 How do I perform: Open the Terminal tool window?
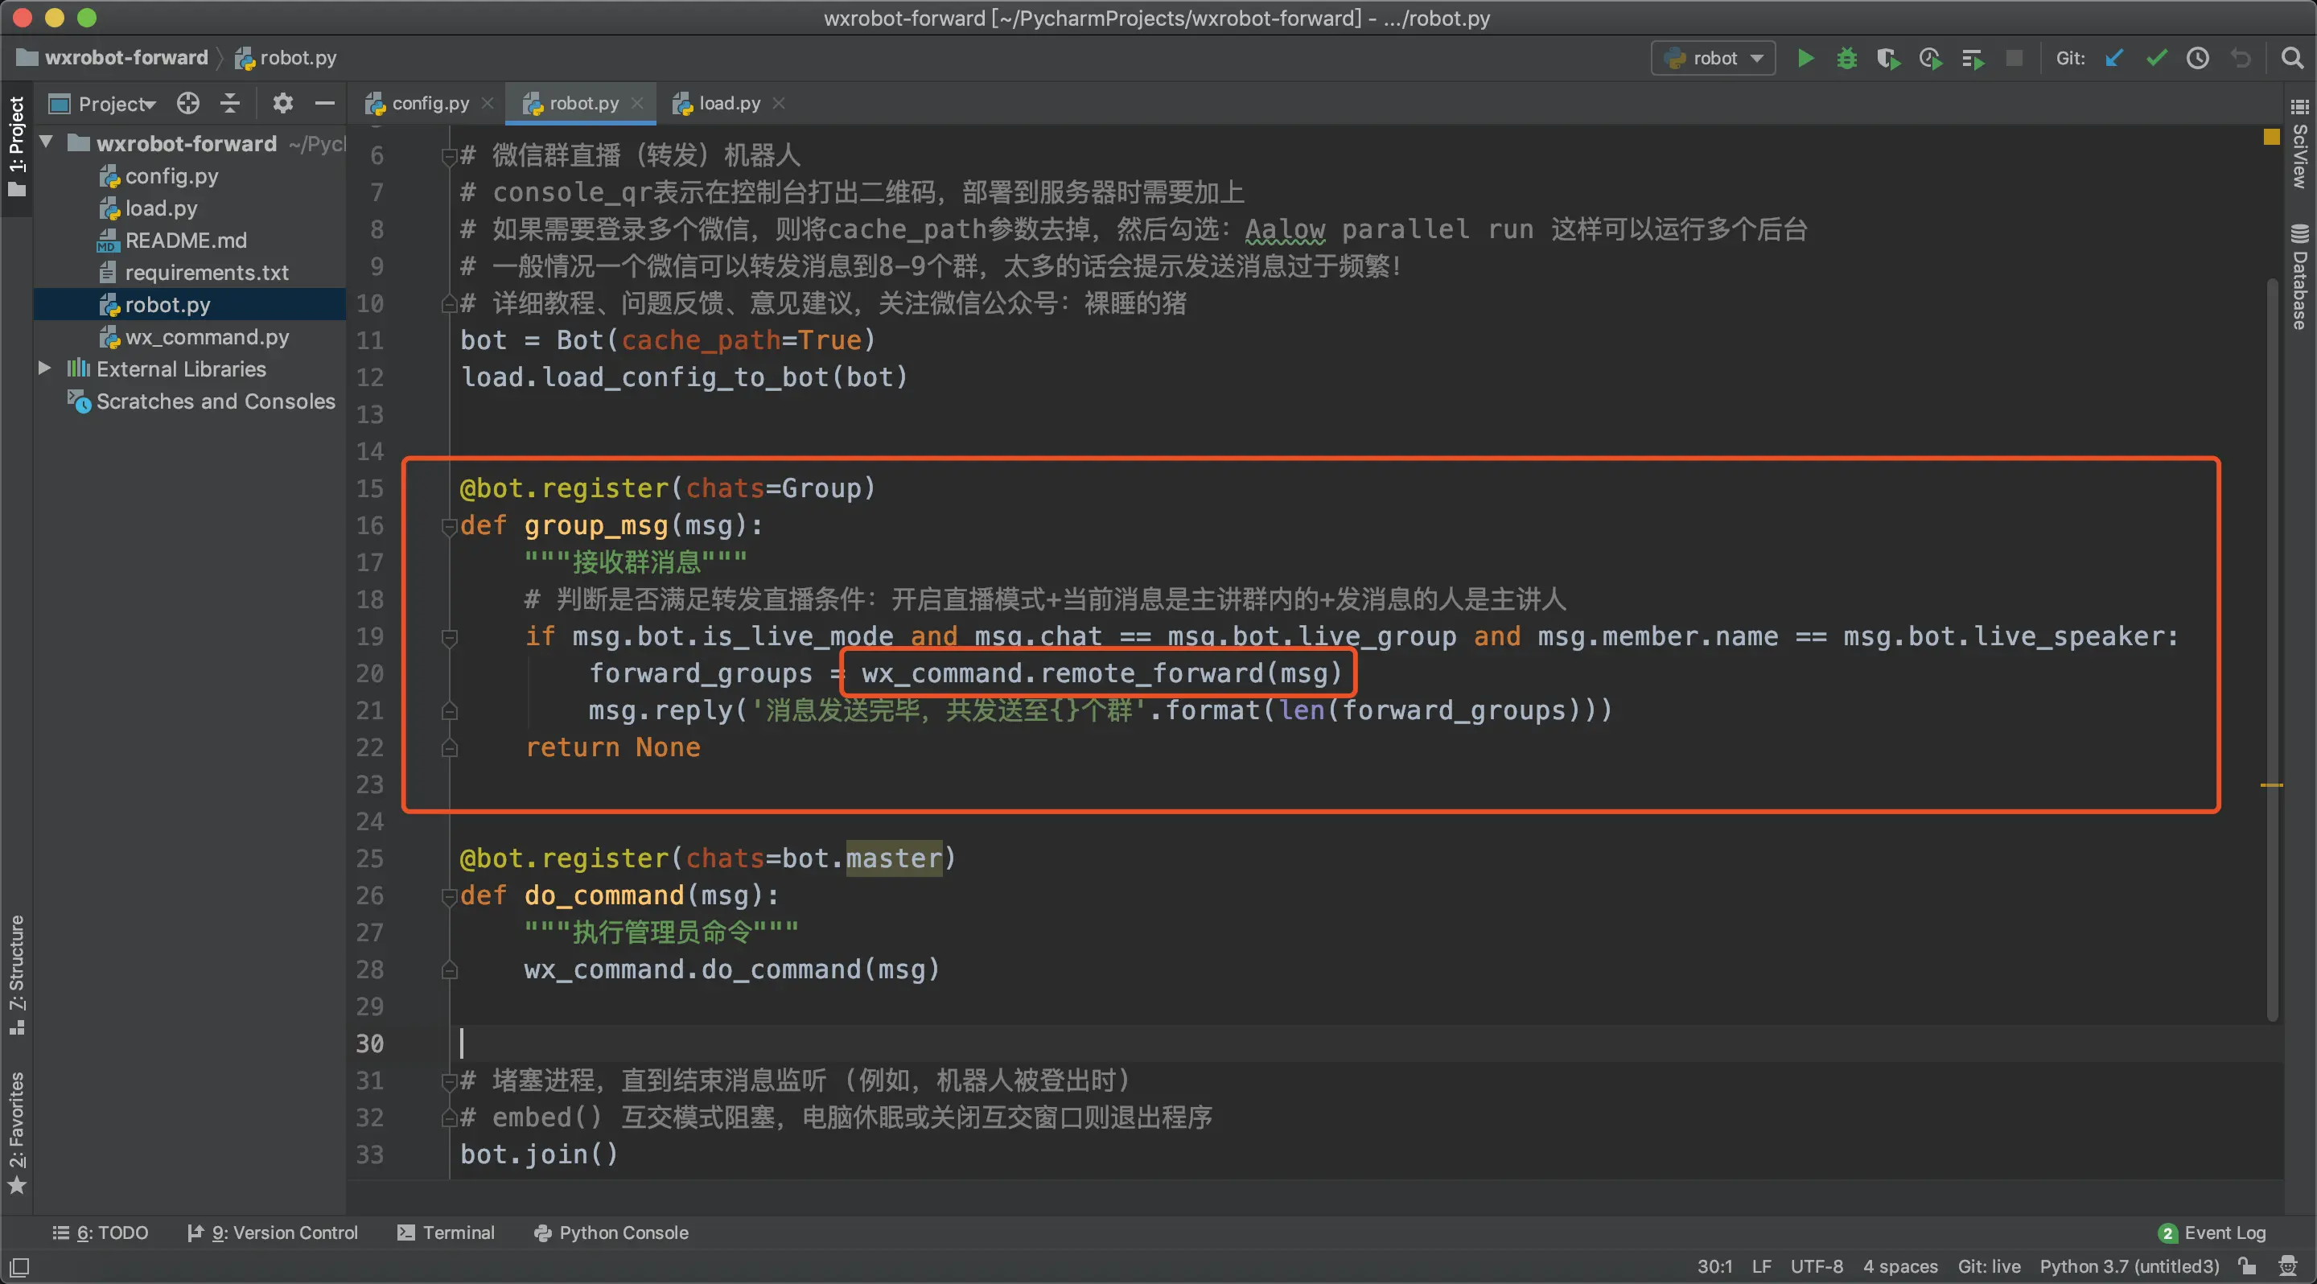tap(447, 1232)
